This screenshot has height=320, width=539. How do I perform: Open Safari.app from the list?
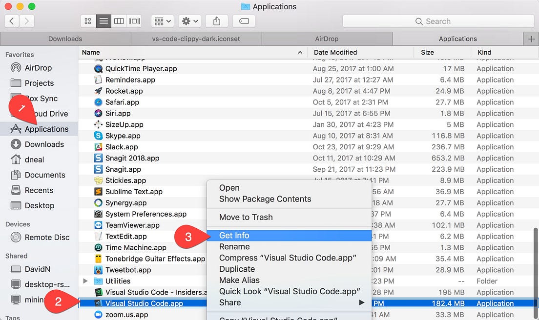tap(98, 102)
